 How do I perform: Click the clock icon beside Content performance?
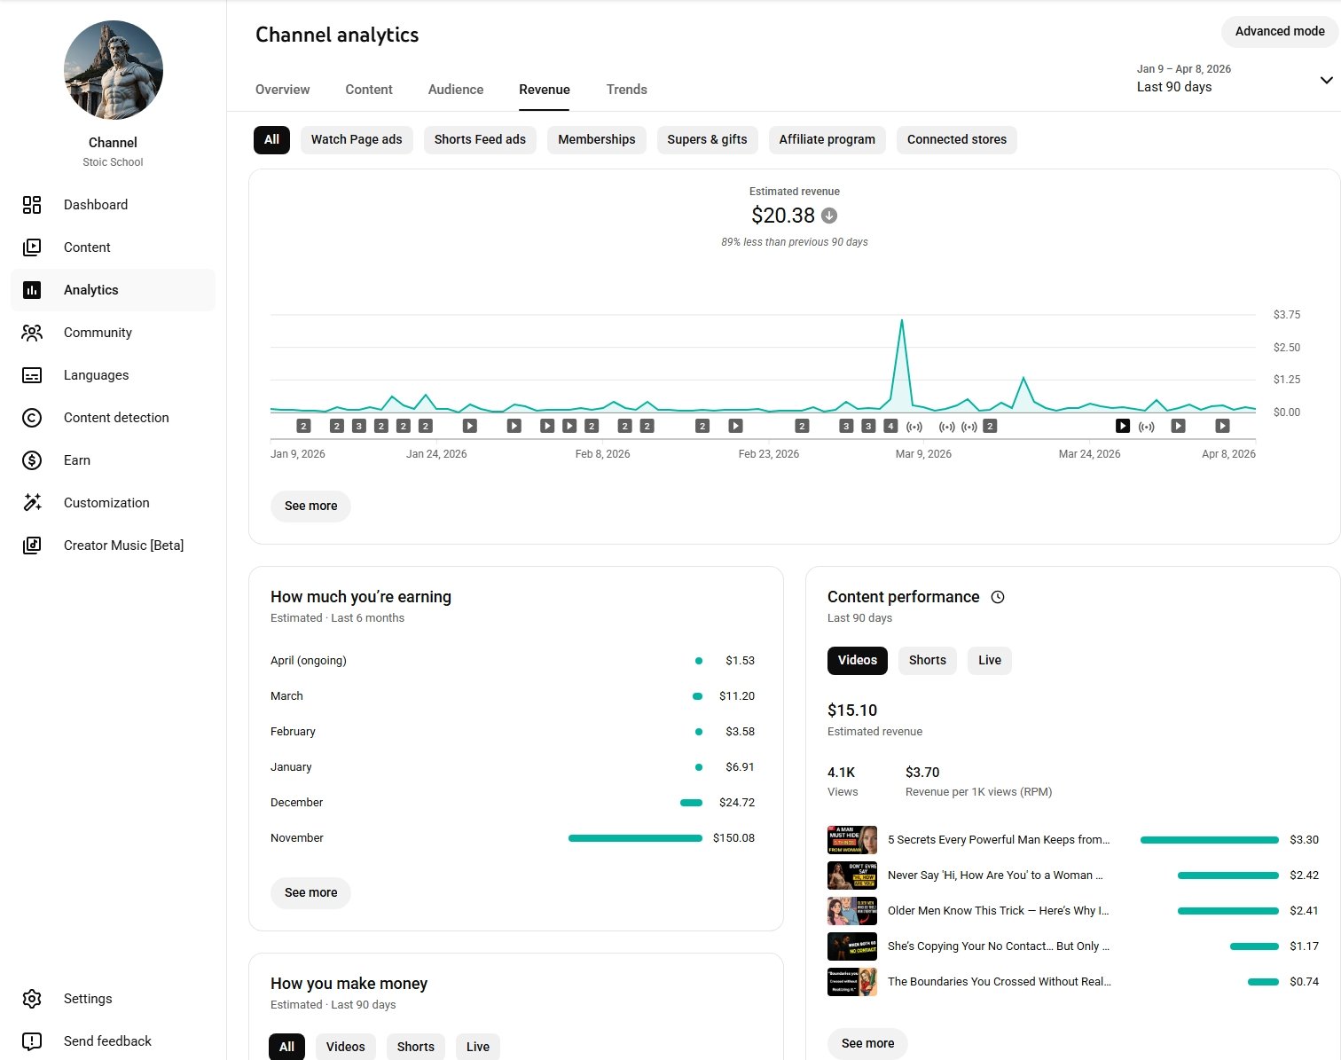click(x=998, y=597)
